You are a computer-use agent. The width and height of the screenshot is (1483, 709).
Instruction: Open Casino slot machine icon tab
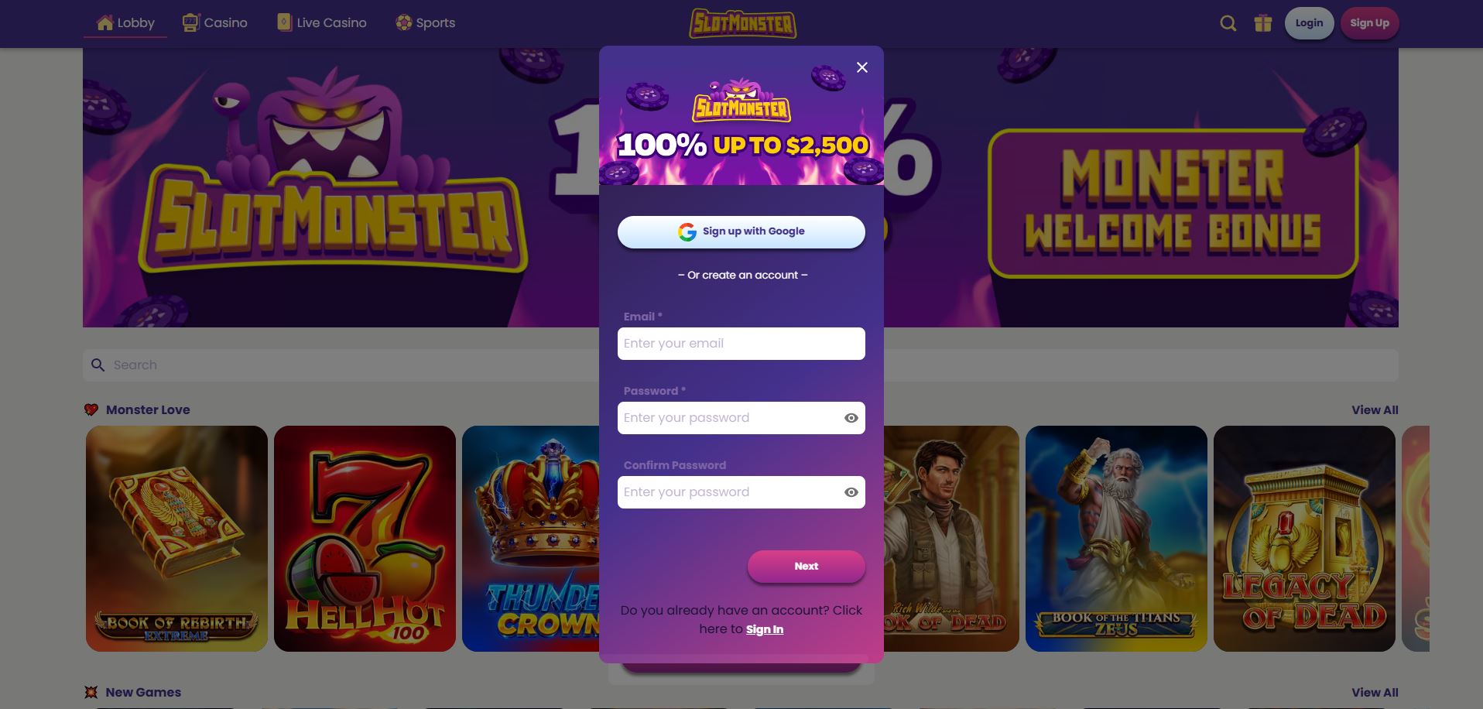point(214,22)
